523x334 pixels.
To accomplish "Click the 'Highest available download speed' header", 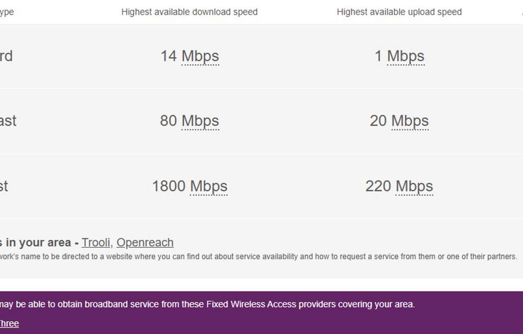I will click(189, 12).
